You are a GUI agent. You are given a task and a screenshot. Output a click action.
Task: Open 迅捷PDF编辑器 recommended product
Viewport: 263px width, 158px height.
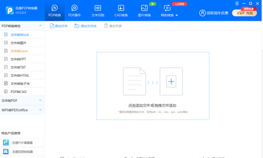tap(22, 143)
